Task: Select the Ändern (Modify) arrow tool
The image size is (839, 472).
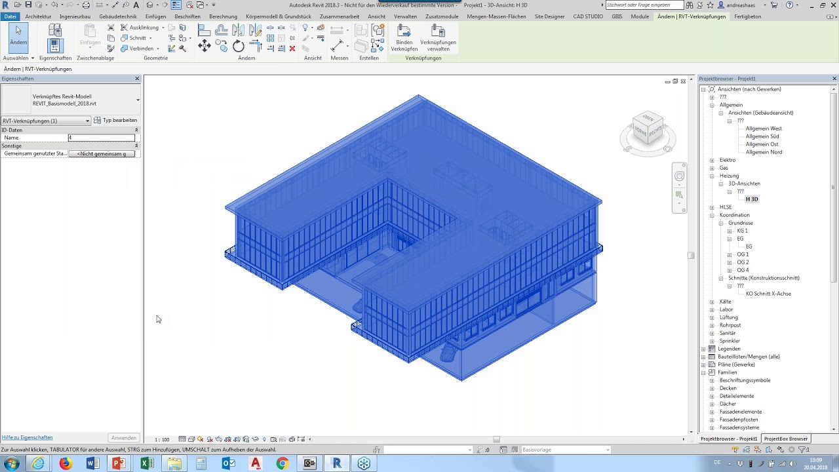Action: point(18,37)
